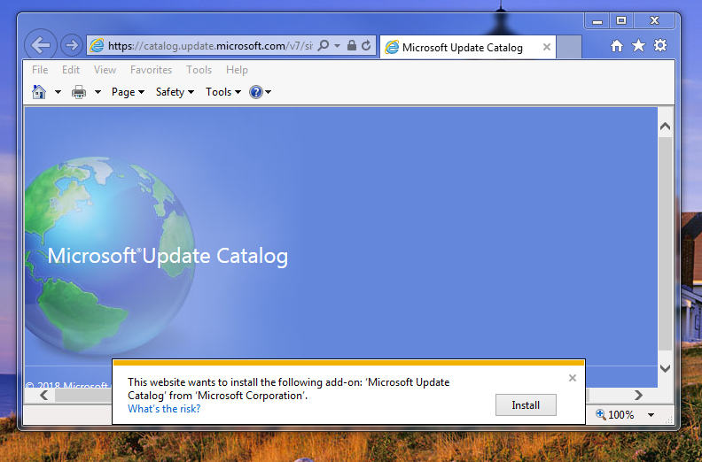Click the Forward navigation arrow
Screen dimensions: 702x462
tap(72, 46)
